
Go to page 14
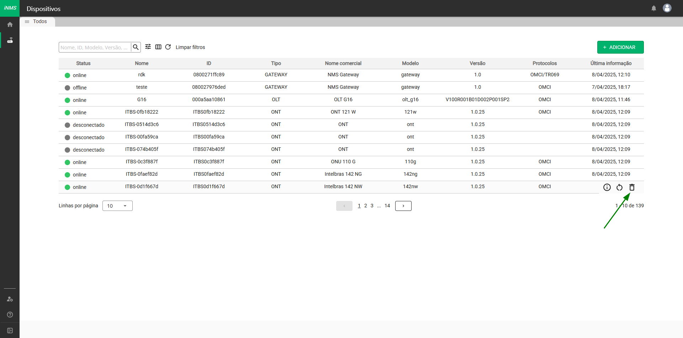(387, 206)
